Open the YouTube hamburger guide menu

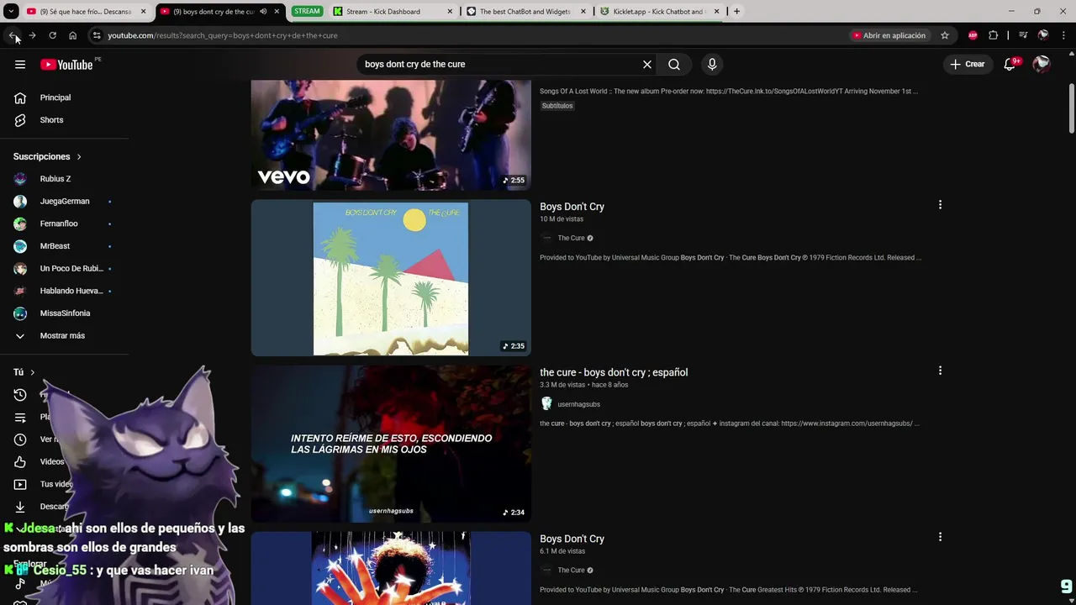point(20,65)
